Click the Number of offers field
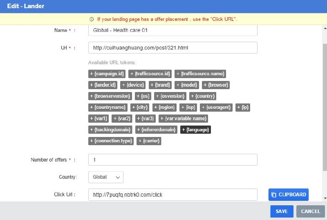 [172, 160]
